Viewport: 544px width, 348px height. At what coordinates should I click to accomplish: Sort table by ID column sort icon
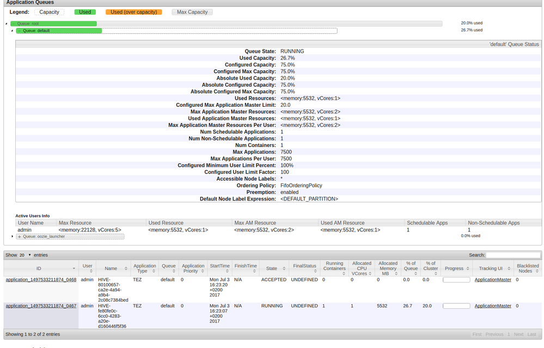(74, 268)
